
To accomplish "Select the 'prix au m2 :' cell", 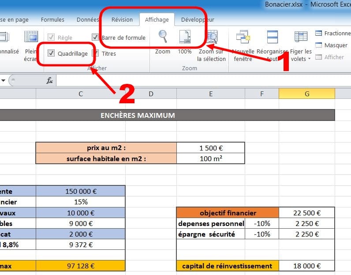I will point(106,148).
